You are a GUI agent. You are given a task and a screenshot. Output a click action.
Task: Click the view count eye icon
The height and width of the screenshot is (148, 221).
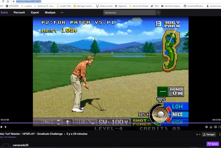click(197, 134)
